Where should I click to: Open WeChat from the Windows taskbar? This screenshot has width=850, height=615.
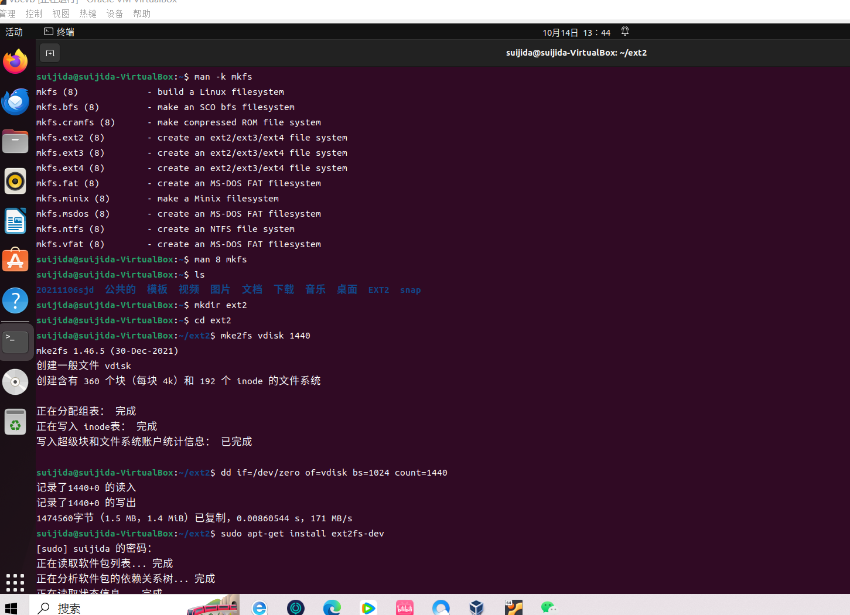click(549, 607)
